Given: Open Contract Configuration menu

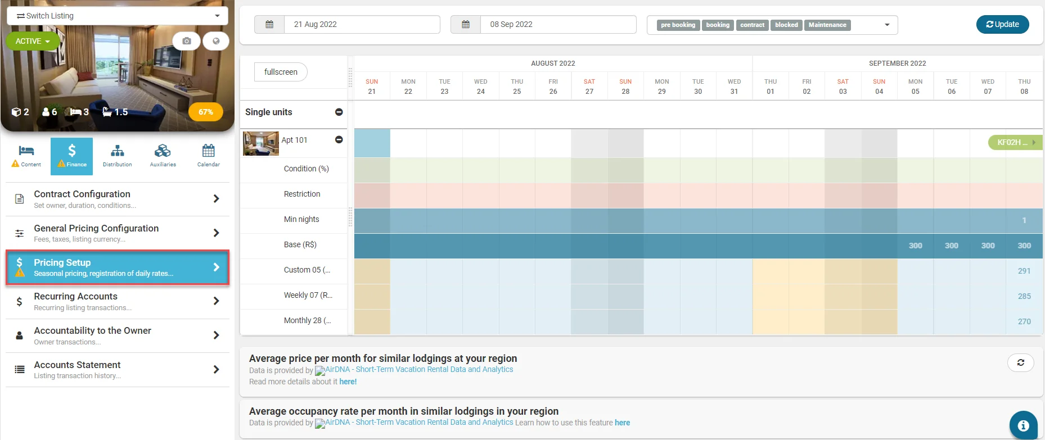Looking at the screenshot, I should [118, 199].
